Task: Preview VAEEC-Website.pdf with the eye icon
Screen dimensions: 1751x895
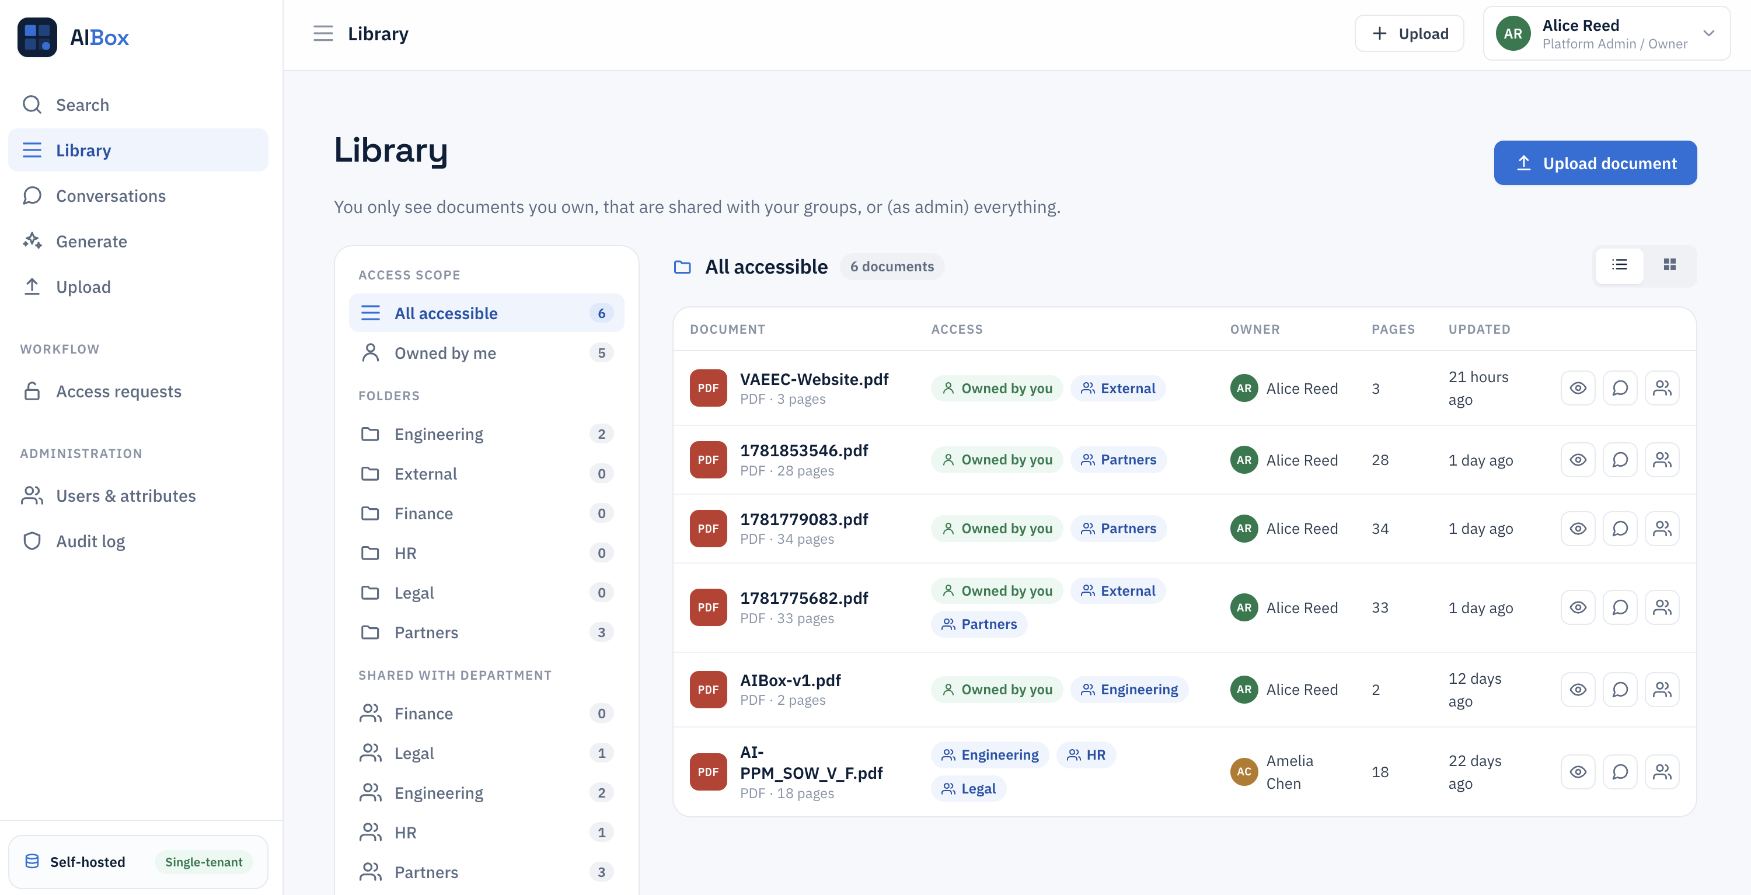Action: (1578, 388)
